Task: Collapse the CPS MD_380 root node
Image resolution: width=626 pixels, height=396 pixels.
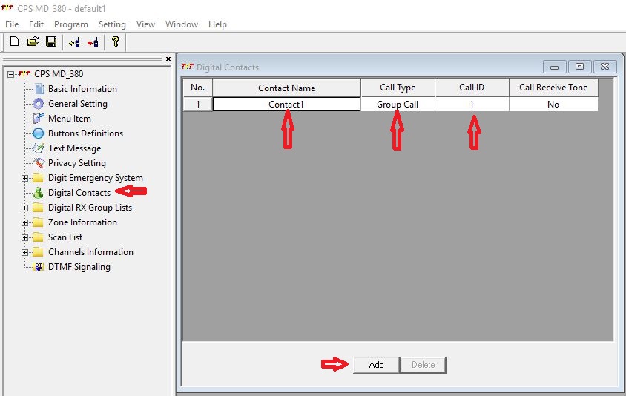Action: [x=11, y=74]
